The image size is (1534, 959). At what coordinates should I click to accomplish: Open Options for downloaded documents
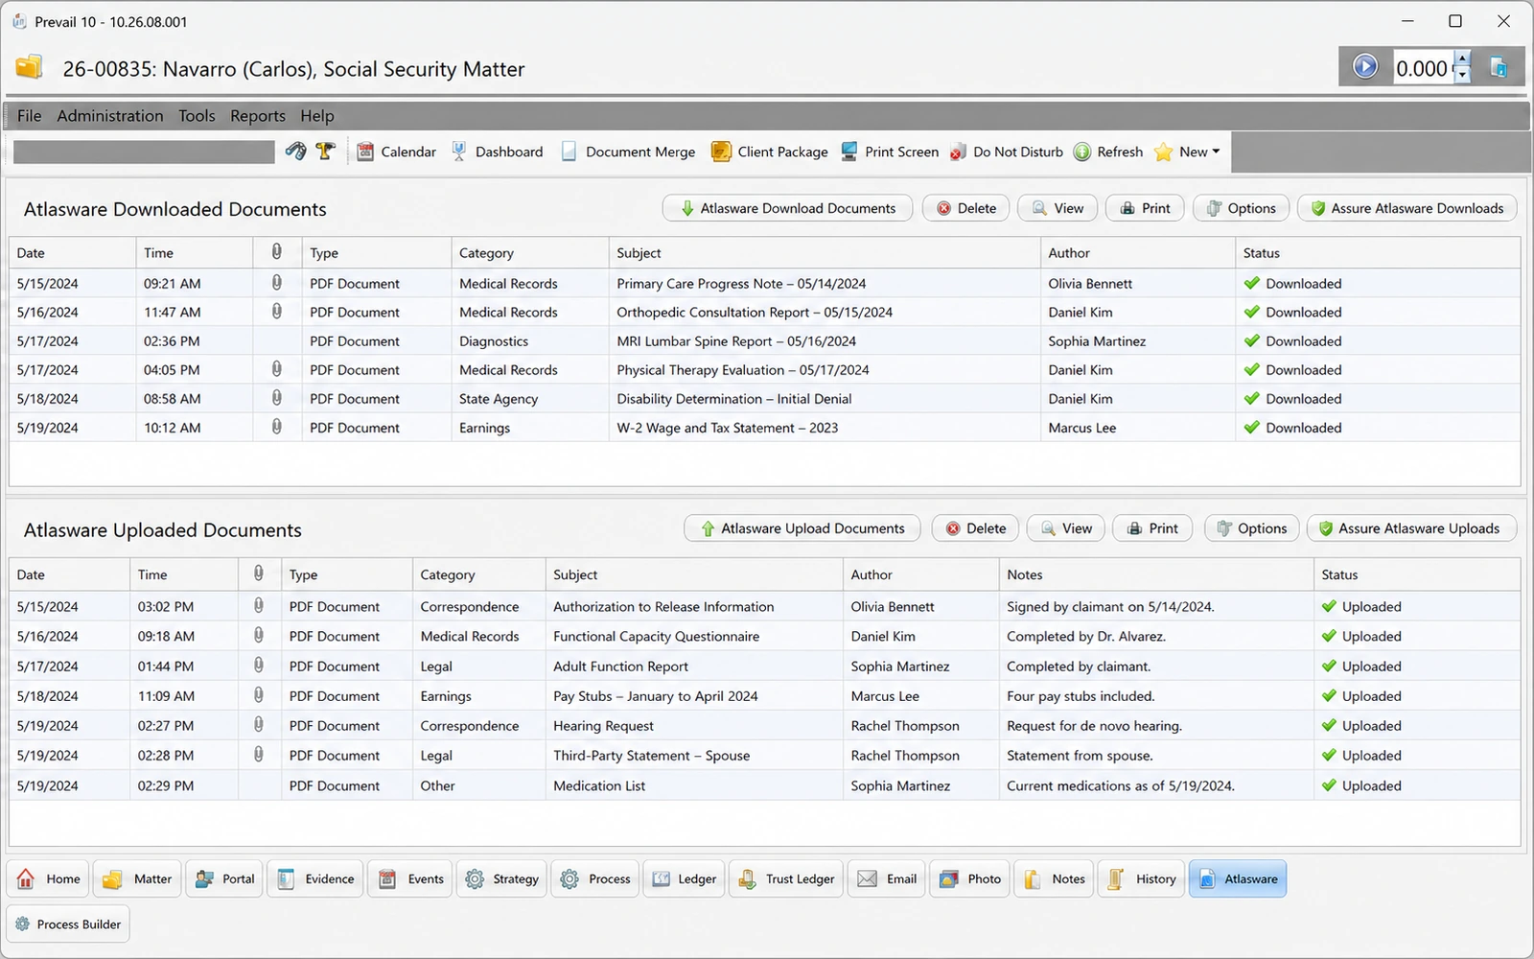(1241, 208)
